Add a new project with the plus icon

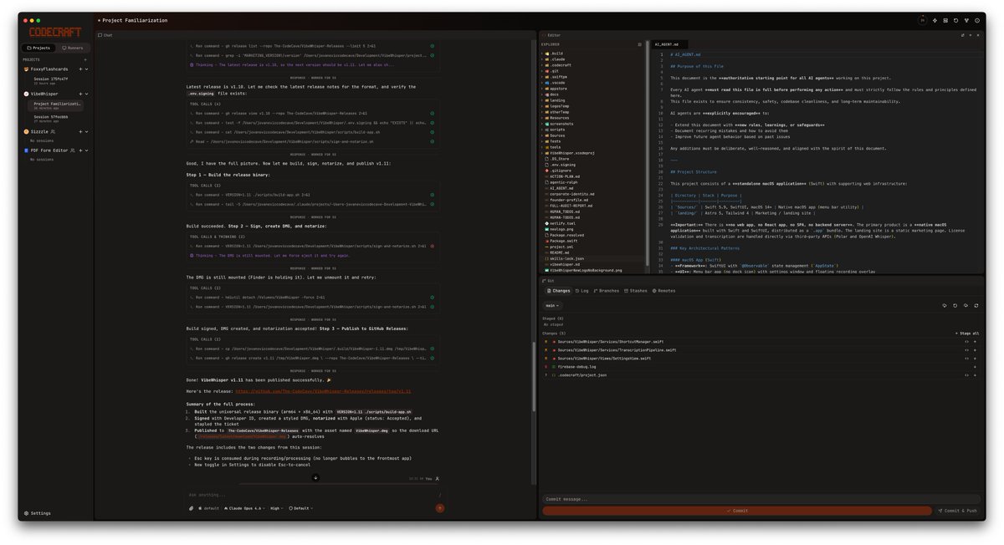(85, 59)
